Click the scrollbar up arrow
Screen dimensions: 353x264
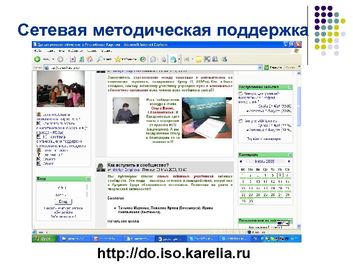(299, 73)
